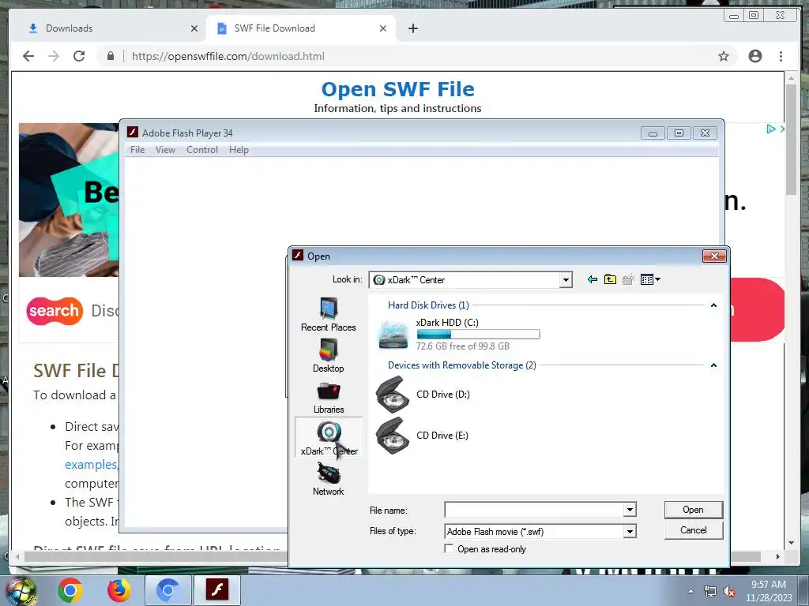Click the network tray icon

(x=710, y=592)
